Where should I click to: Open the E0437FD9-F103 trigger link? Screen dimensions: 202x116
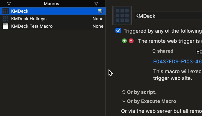(x=178, y=62)
